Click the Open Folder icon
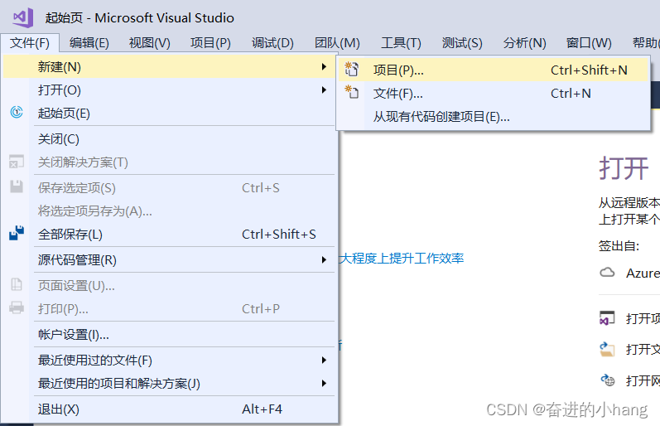 [607, 349]
